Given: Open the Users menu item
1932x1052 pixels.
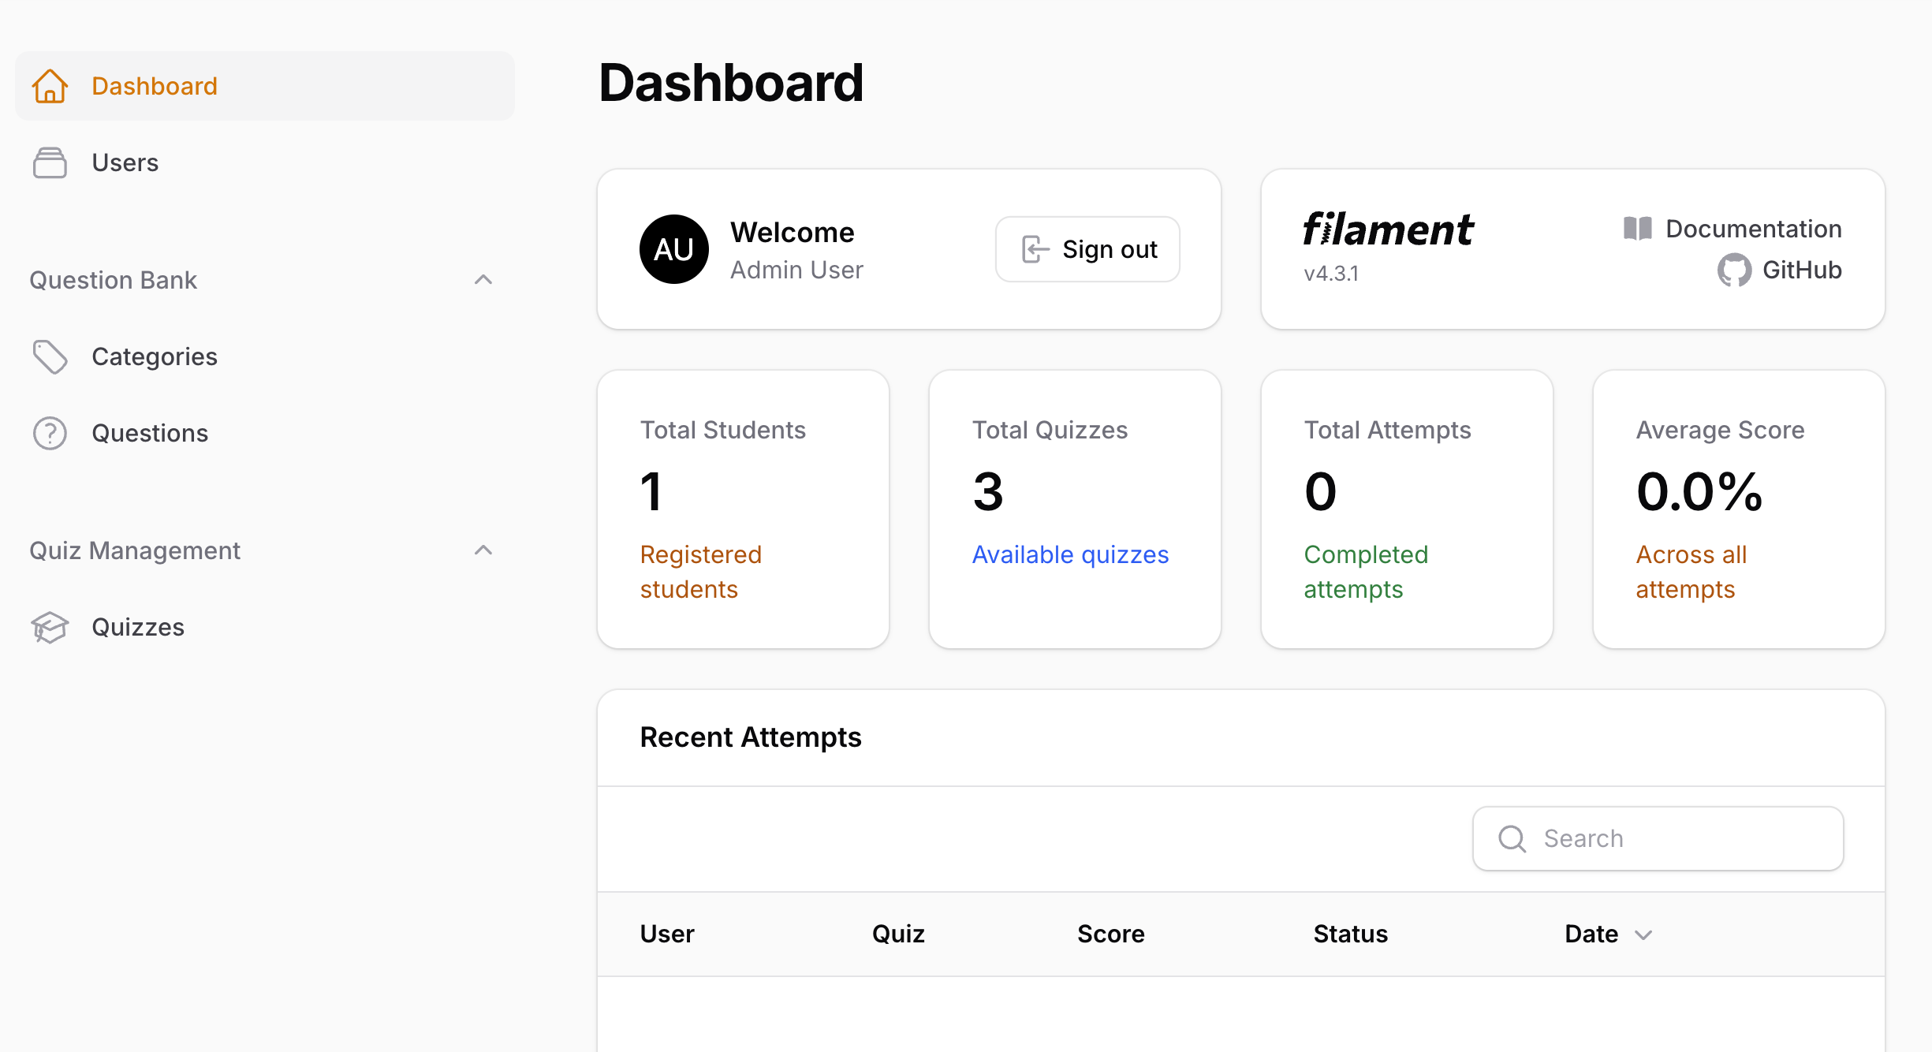Looking at the screenshot, I should 125,162.
